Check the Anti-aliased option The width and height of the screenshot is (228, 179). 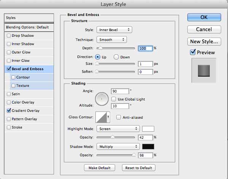(119, 117)
